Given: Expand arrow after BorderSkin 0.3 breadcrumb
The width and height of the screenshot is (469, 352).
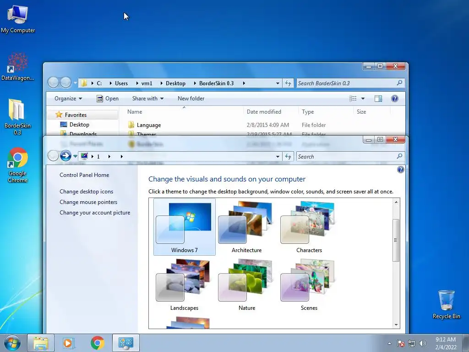Looking at the screenshot, I should point(244,83).
